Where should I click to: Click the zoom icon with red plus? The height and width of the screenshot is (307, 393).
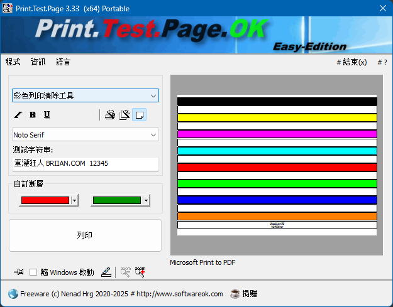pyautogui.click(x=140, y=272)
